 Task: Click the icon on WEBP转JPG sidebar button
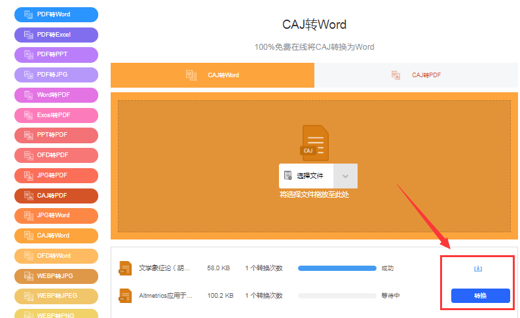[29, 276]
